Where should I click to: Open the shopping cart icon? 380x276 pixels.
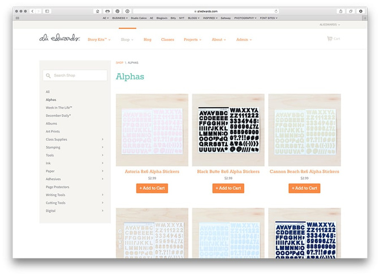tap(330, 39)
